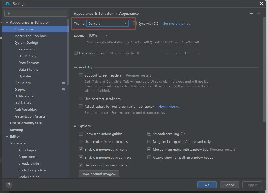Click How it works link

(x=169, y=107)
